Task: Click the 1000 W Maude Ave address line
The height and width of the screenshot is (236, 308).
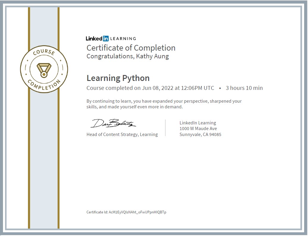Action: pyautogui.click(x=198, y=129)
